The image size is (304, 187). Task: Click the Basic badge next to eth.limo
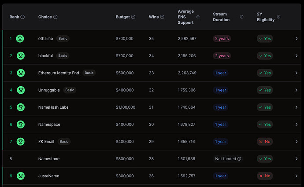[63, 39]
